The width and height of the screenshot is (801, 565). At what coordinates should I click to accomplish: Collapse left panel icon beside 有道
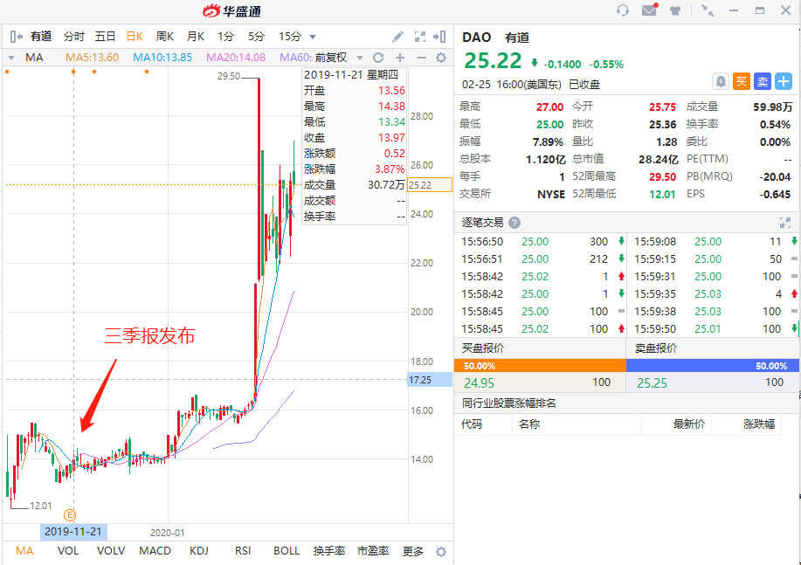coord(17,37)
